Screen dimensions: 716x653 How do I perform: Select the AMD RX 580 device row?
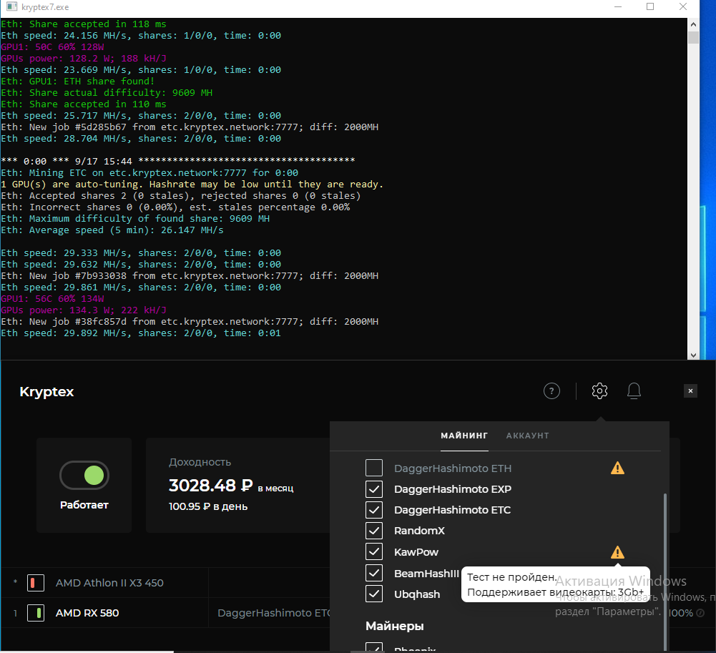point(87,613)
